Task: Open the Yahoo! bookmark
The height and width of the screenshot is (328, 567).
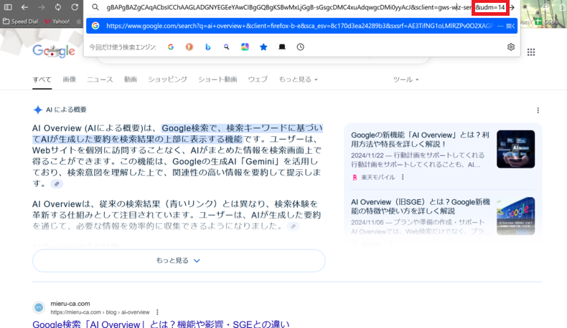Action: click(x=57, y=21)
